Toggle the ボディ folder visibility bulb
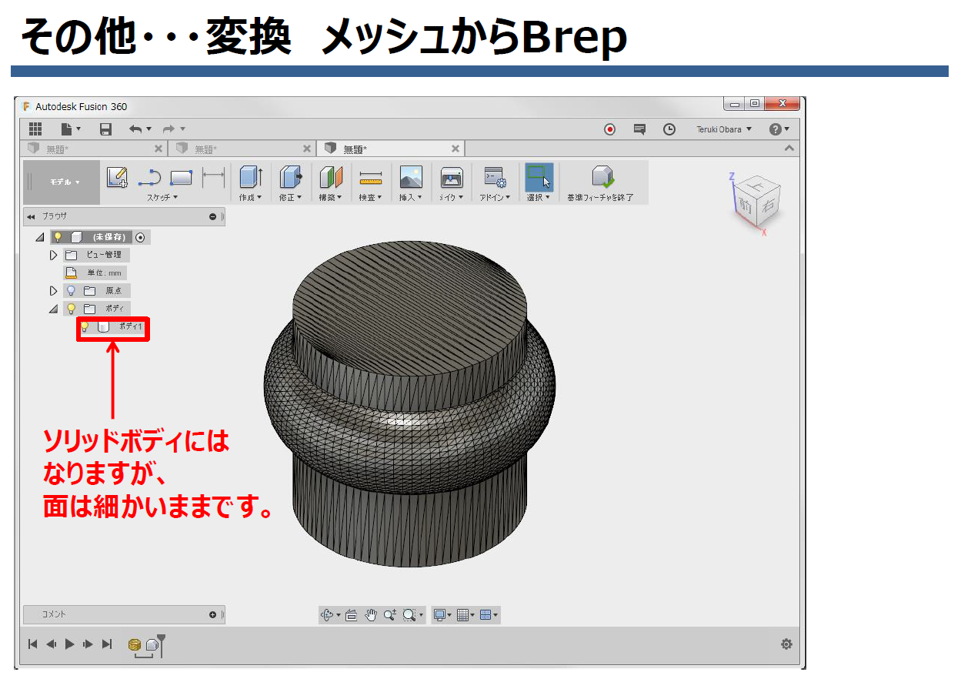This screenshot has height=689, width=961. 71,309
